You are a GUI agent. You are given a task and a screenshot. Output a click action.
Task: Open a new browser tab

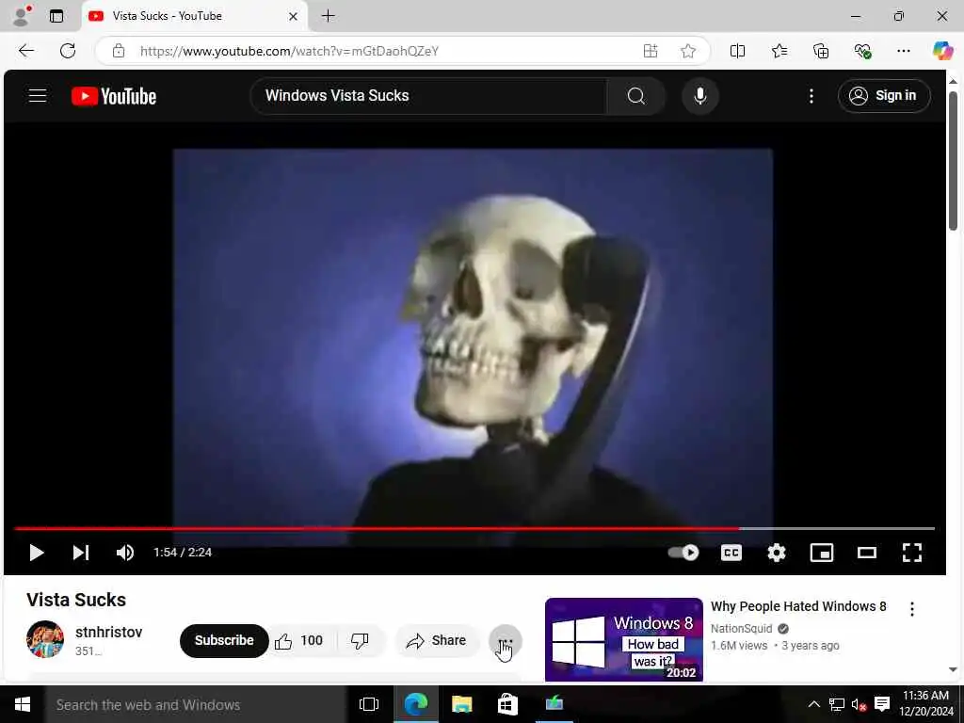[329, 16]
